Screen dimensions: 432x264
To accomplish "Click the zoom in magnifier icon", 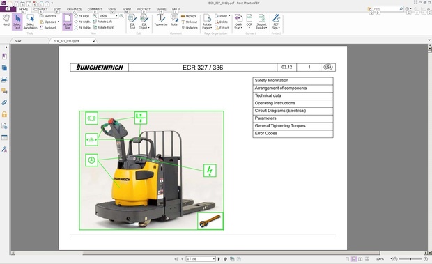I will point(121,16).
